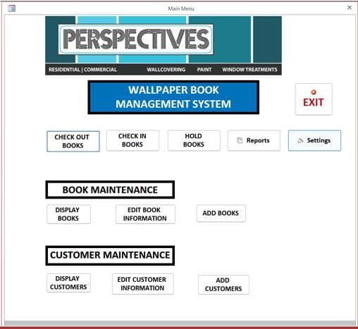Open Edit Book Information
The width and height of the screenshot is (358, 329).
pos(145,214)
